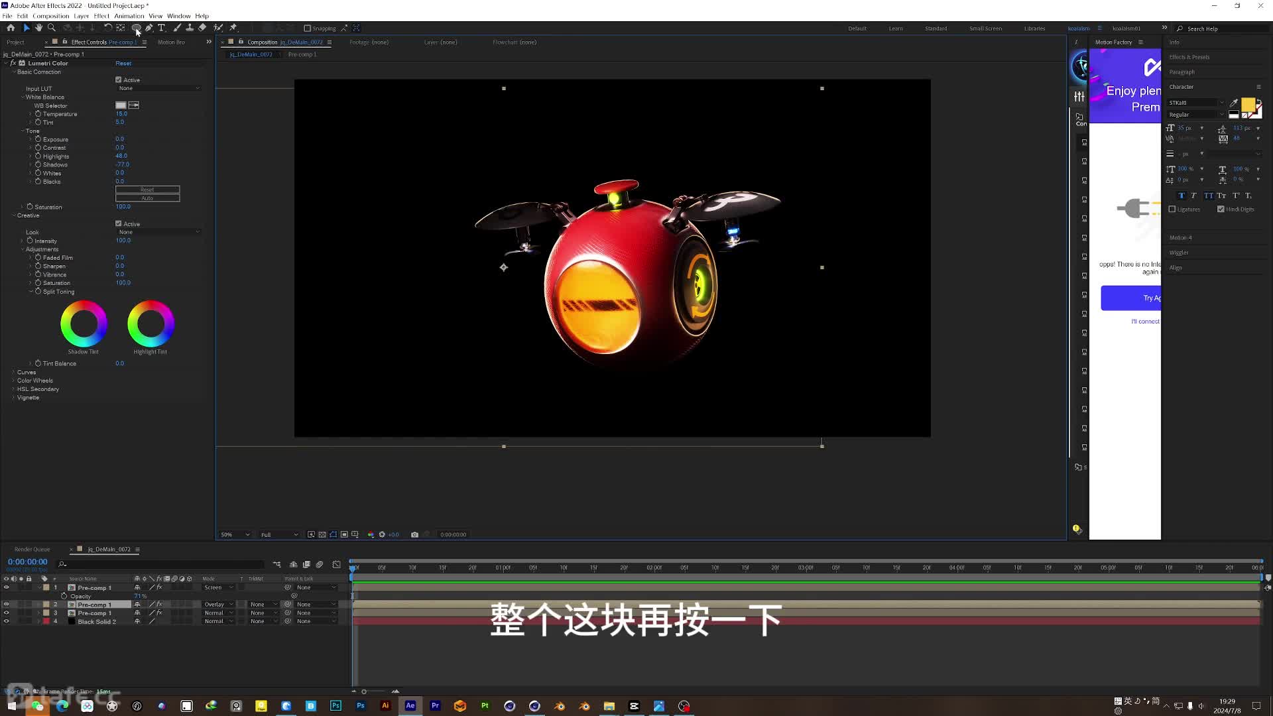
Task: Toggle Hindi Digits checkbox
Action: pyautogui.click(x=1221, y=209)
